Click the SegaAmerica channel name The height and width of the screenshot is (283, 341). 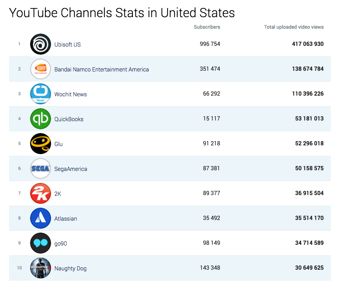click(71, 169)
